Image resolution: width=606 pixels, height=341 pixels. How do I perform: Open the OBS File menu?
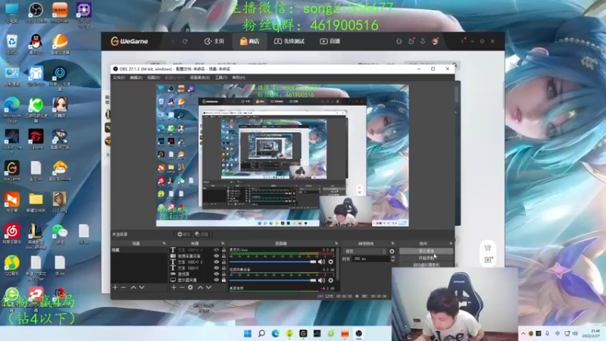119,78
